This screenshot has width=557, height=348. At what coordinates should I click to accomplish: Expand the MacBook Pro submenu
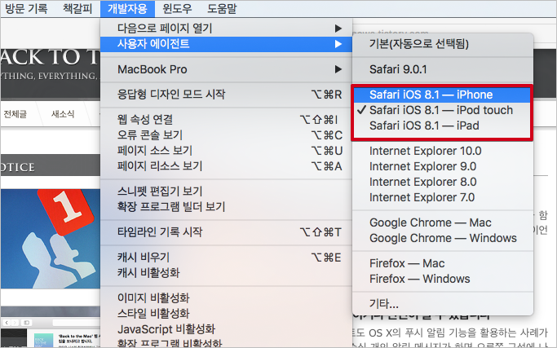pos(226,69)
